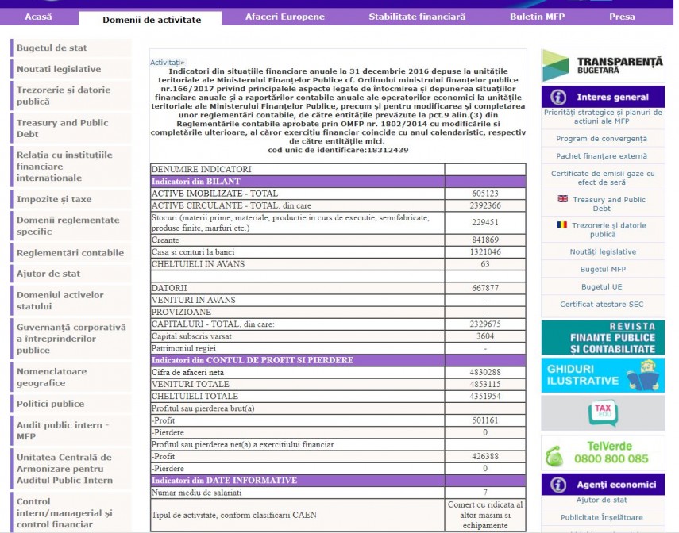This screenshot has width=679, height=533.
Task: Go to the Buletin MFP tab
Action: pyautogui.click(x=537, y=17)
